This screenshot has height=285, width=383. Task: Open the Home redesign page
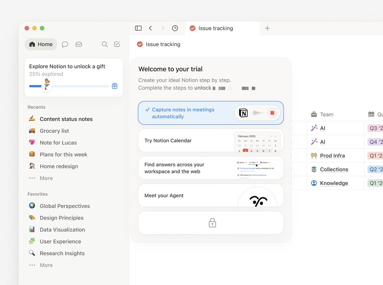[x=59, y=166]
